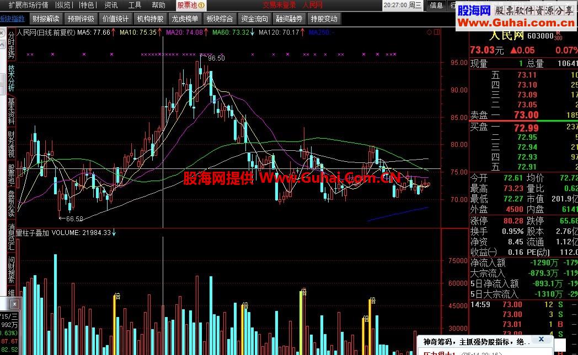Viewport: 578px width, 355px height.
Task: Click the 换手 turnover value 0.95%
Action: pyautogui.click(x=513, y=232)
